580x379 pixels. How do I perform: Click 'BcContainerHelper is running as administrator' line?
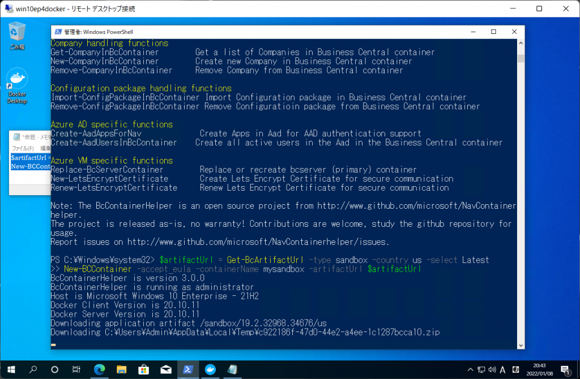[x=152, y=287]
